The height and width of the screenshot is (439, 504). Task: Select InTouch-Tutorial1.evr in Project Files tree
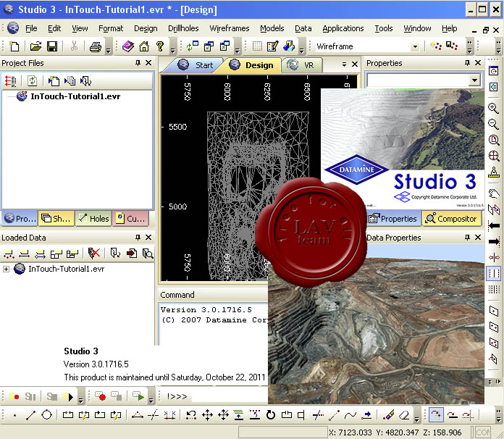[75, 96]
